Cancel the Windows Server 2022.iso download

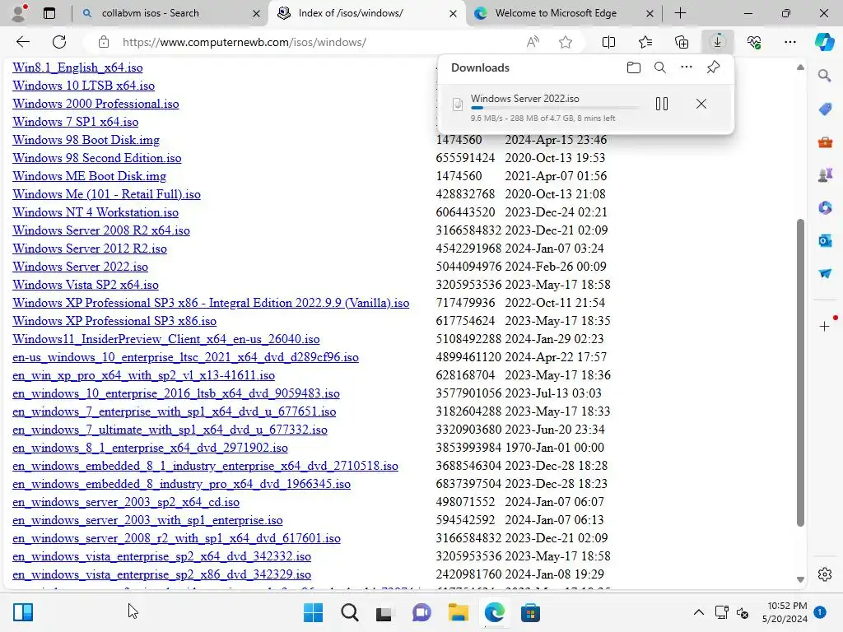pos(701,104)
